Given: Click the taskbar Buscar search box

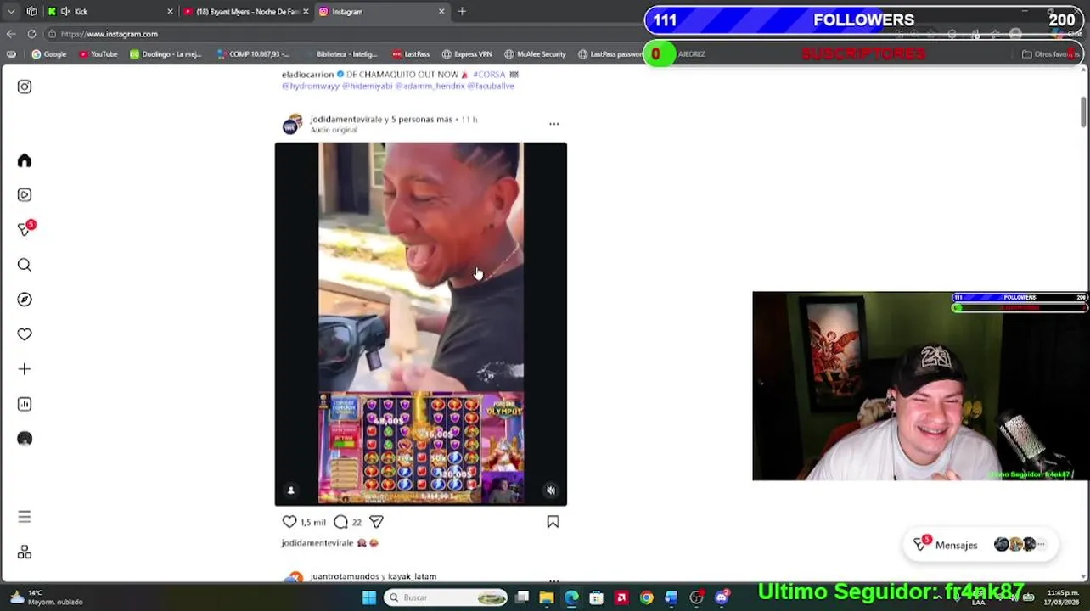Looking at the screenshot, I should point(444,597).
